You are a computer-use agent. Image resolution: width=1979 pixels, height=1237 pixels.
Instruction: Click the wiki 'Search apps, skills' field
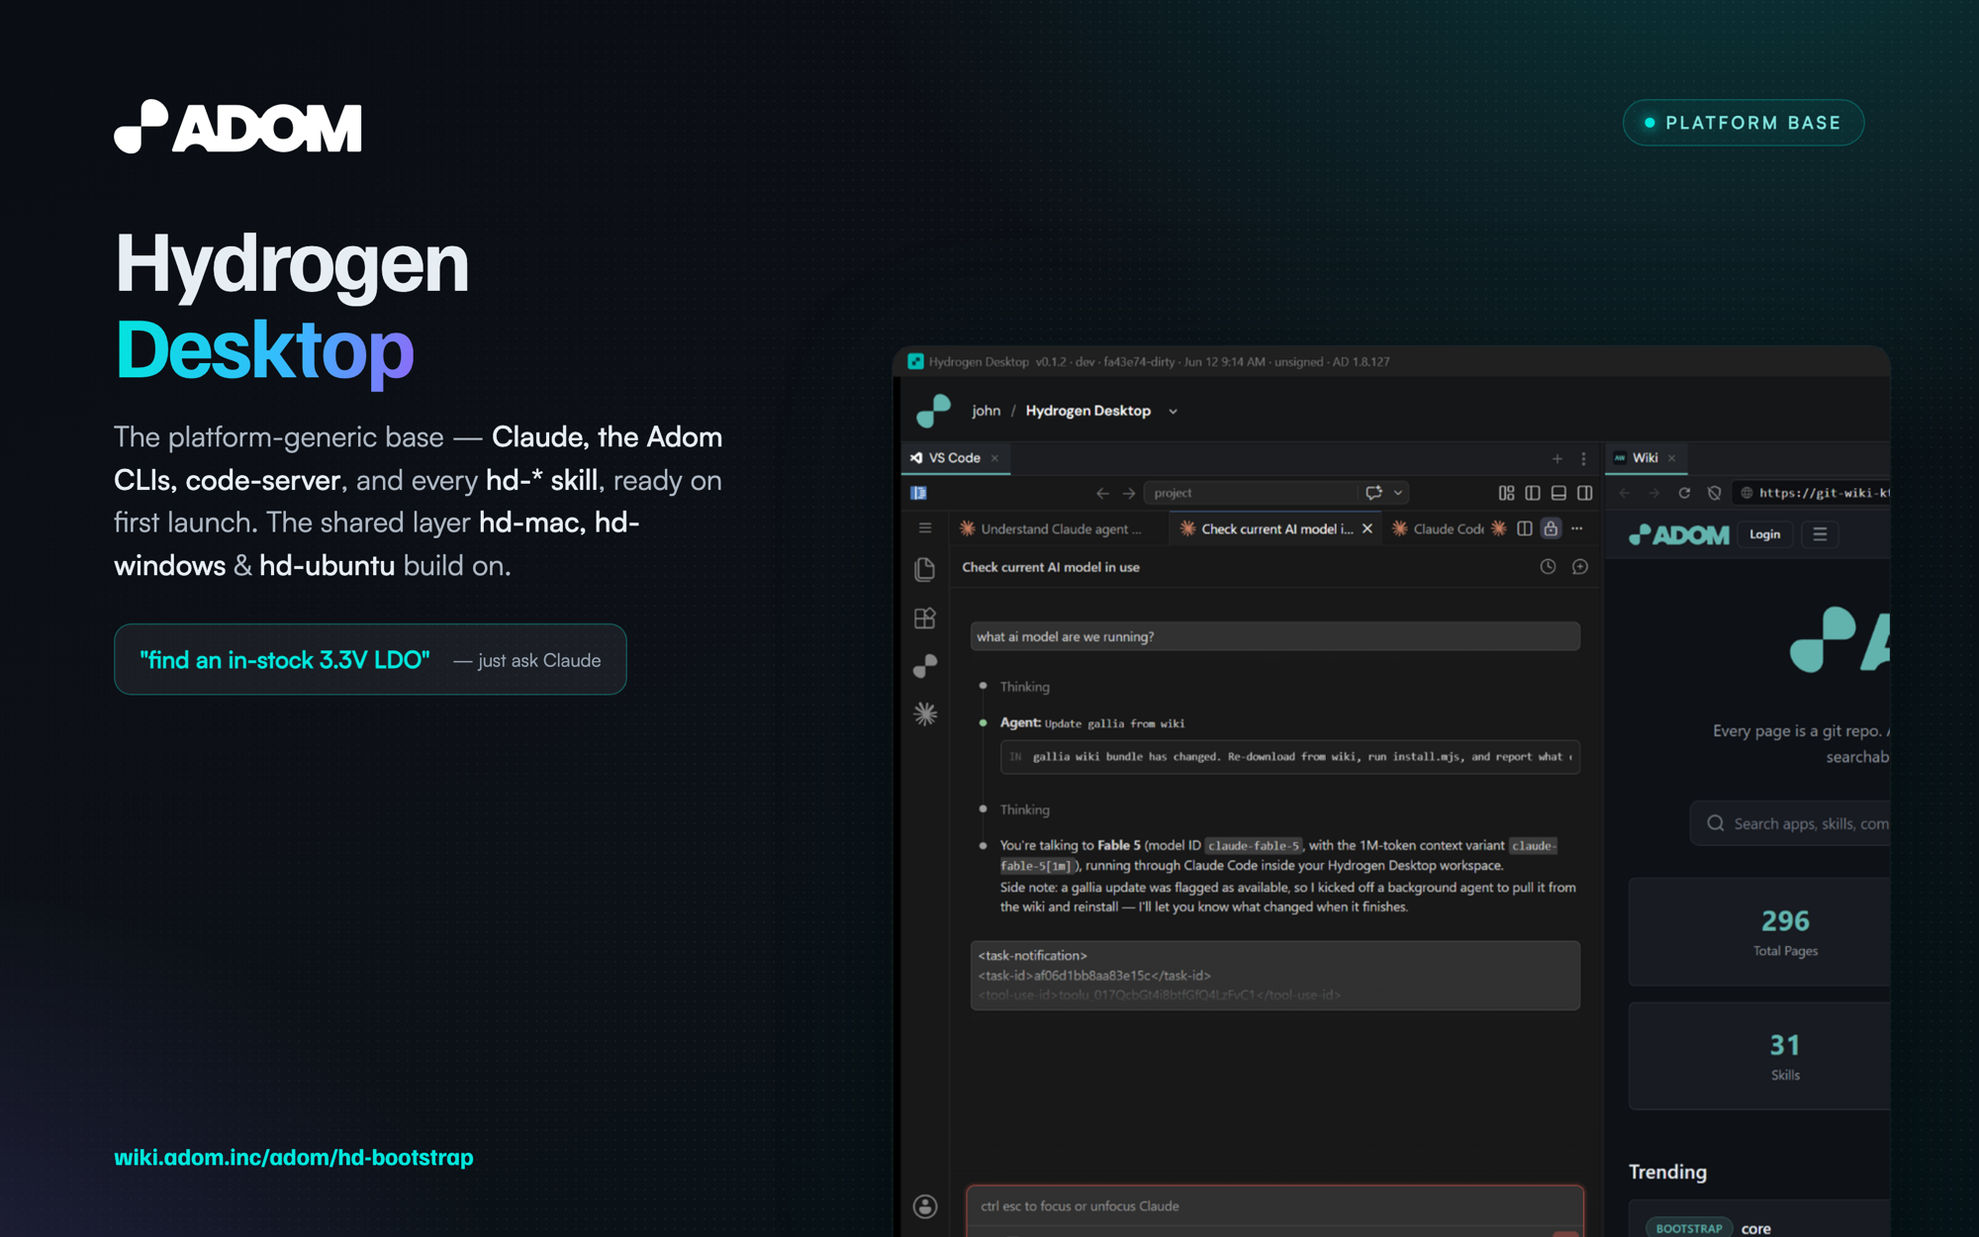coord(1791,823)
